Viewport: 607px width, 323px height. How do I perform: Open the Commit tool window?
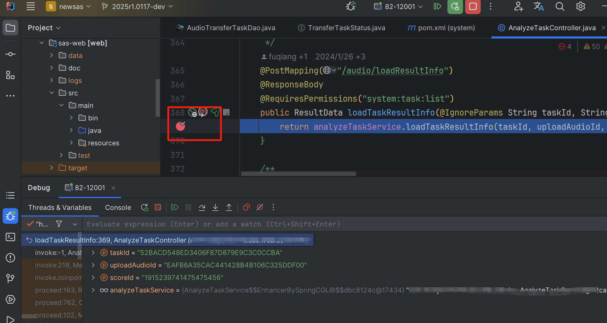pyautogui.click(x=10, y=54)
